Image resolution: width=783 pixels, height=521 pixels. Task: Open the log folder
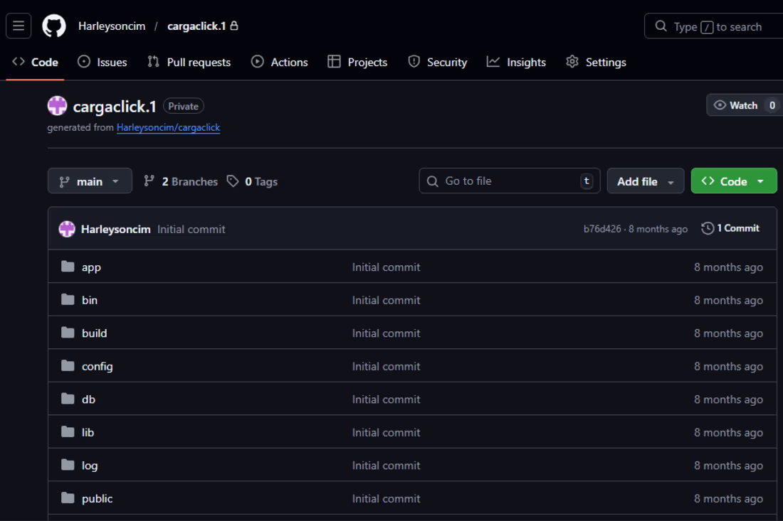click(90, 466)
